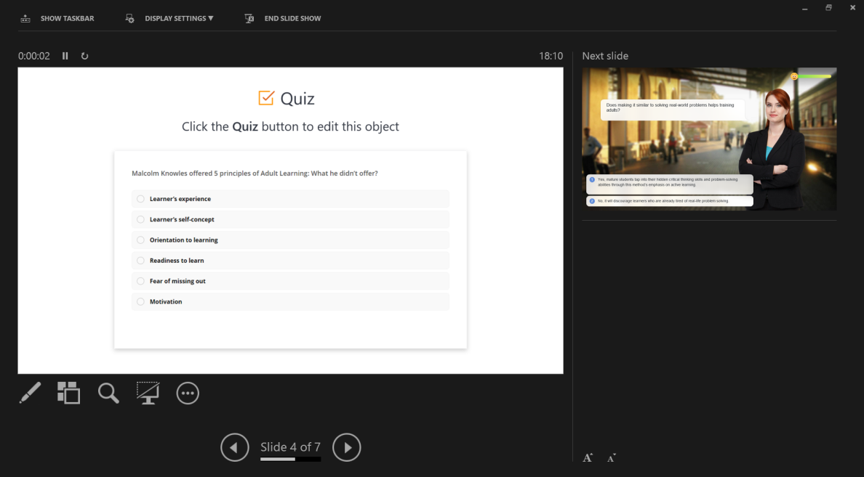
Task: Decrease the notes text size
Action: [611, 457]
